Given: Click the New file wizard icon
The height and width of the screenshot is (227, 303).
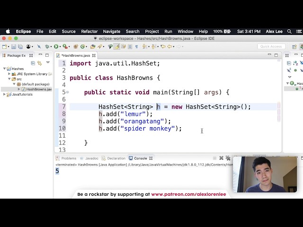Looking at the screenshot, I should tap(4, 46).
